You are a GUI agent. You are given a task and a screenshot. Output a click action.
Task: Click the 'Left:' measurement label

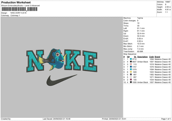125,28
